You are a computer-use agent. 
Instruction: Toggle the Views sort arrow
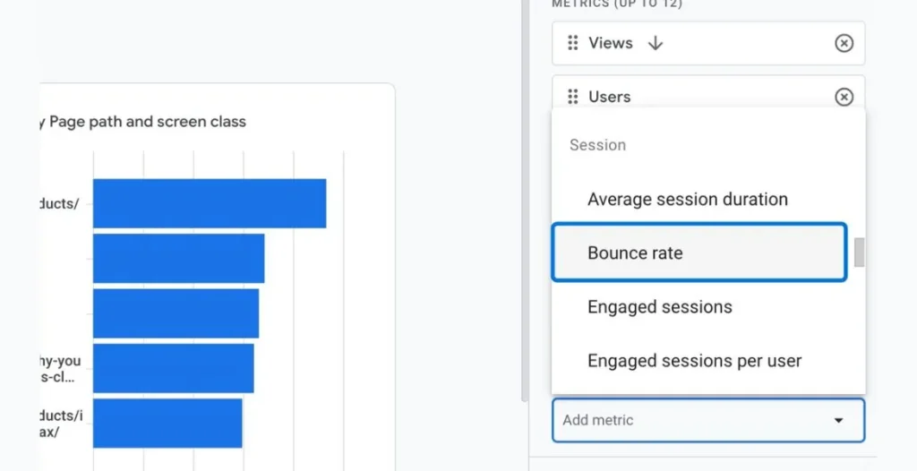(x=656, y=43)
